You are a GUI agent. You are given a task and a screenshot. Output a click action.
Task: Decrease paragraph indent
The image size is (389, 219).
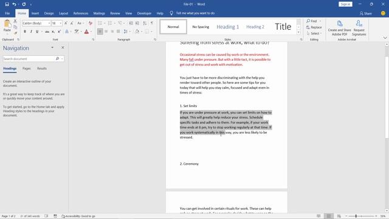(131, 23)
